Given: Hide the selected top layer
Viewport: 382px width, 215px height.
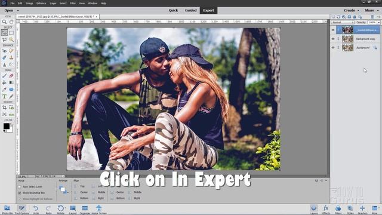Looking at the screenshot, I should coord(333,30).
